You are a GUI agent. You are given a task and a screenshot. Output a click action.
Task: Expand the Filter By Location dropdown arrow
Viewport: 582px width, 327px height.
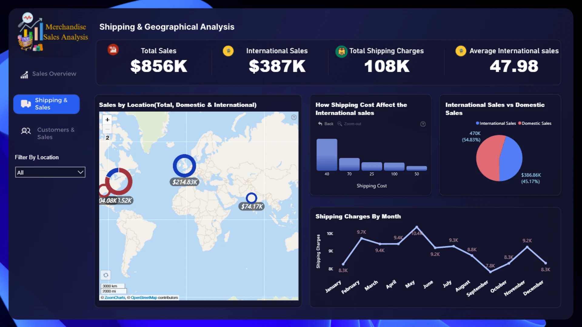click(x=80, y=172)
